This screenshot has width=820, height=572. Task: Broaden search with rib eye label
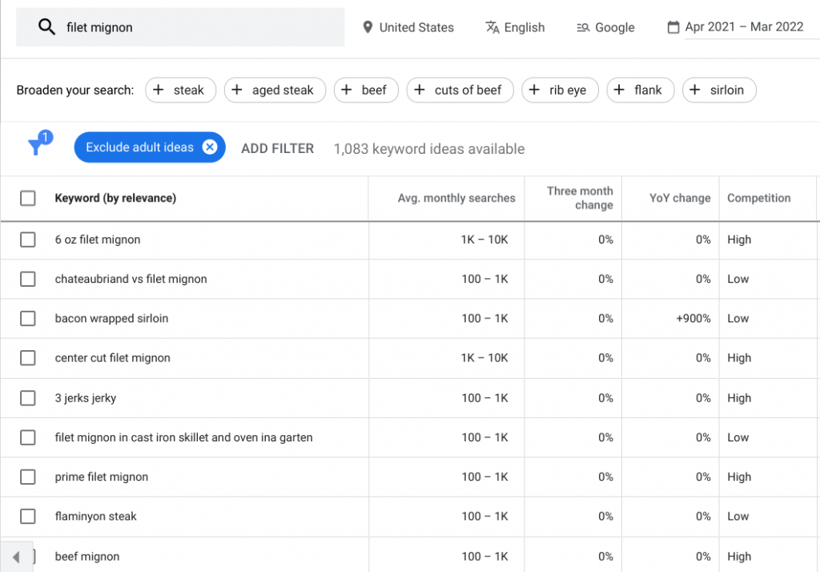[x=568, y=90]
